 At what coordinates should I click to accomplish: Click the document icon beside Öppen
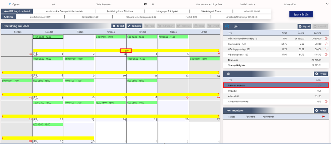click(x=10, y=4)
